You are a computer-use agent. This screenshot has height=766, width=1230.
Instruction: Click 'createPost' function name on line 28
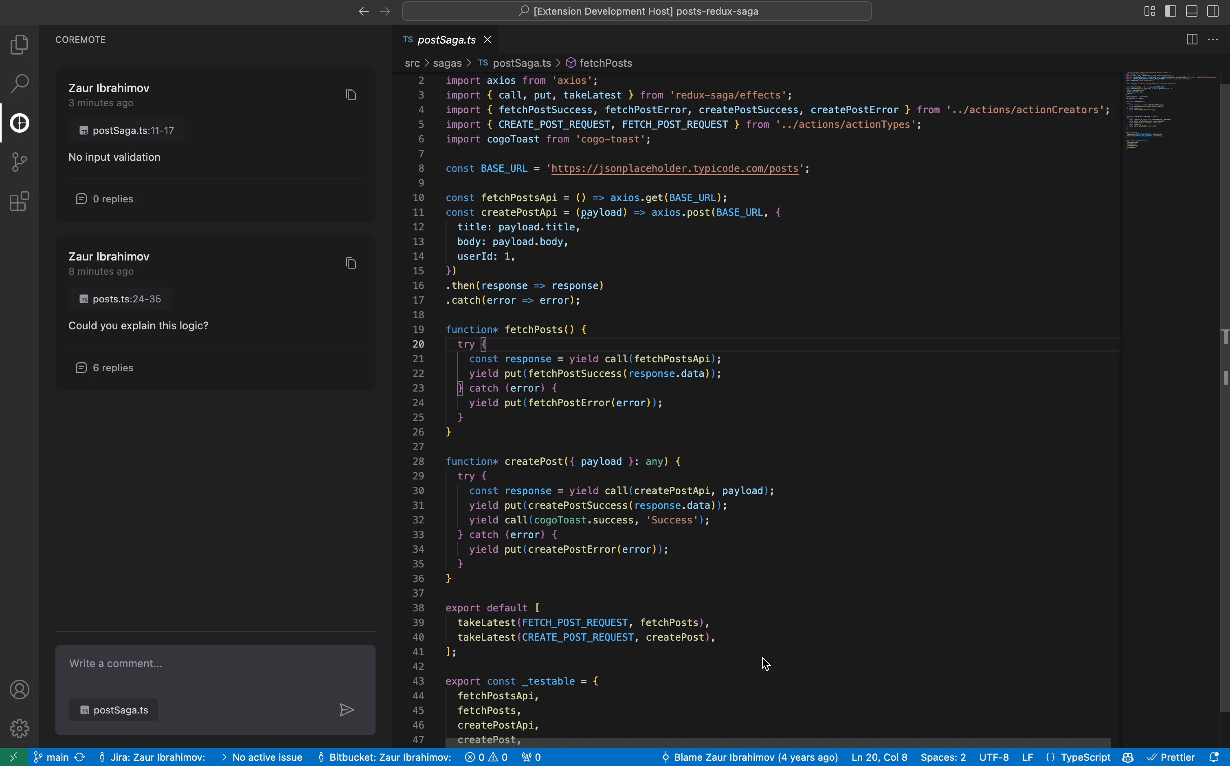click(534, 461)
